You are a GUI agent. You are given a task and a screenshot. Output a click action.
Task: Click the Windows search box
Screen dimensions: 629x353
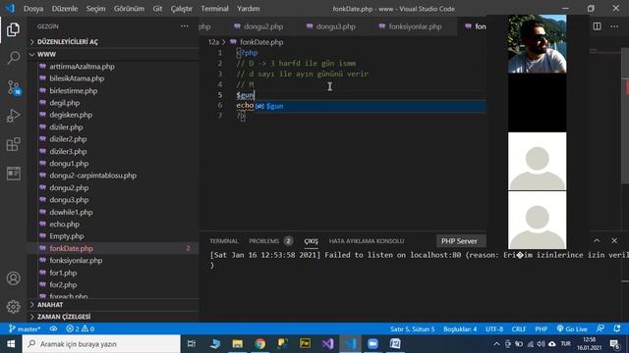(101, 344)
